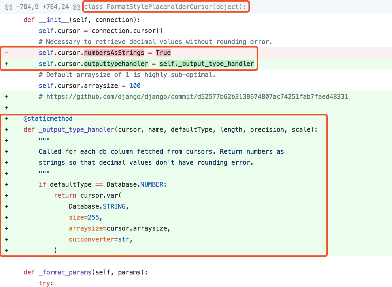
Task: Click the Database.NUMBER reference
Action: [136, 184]
